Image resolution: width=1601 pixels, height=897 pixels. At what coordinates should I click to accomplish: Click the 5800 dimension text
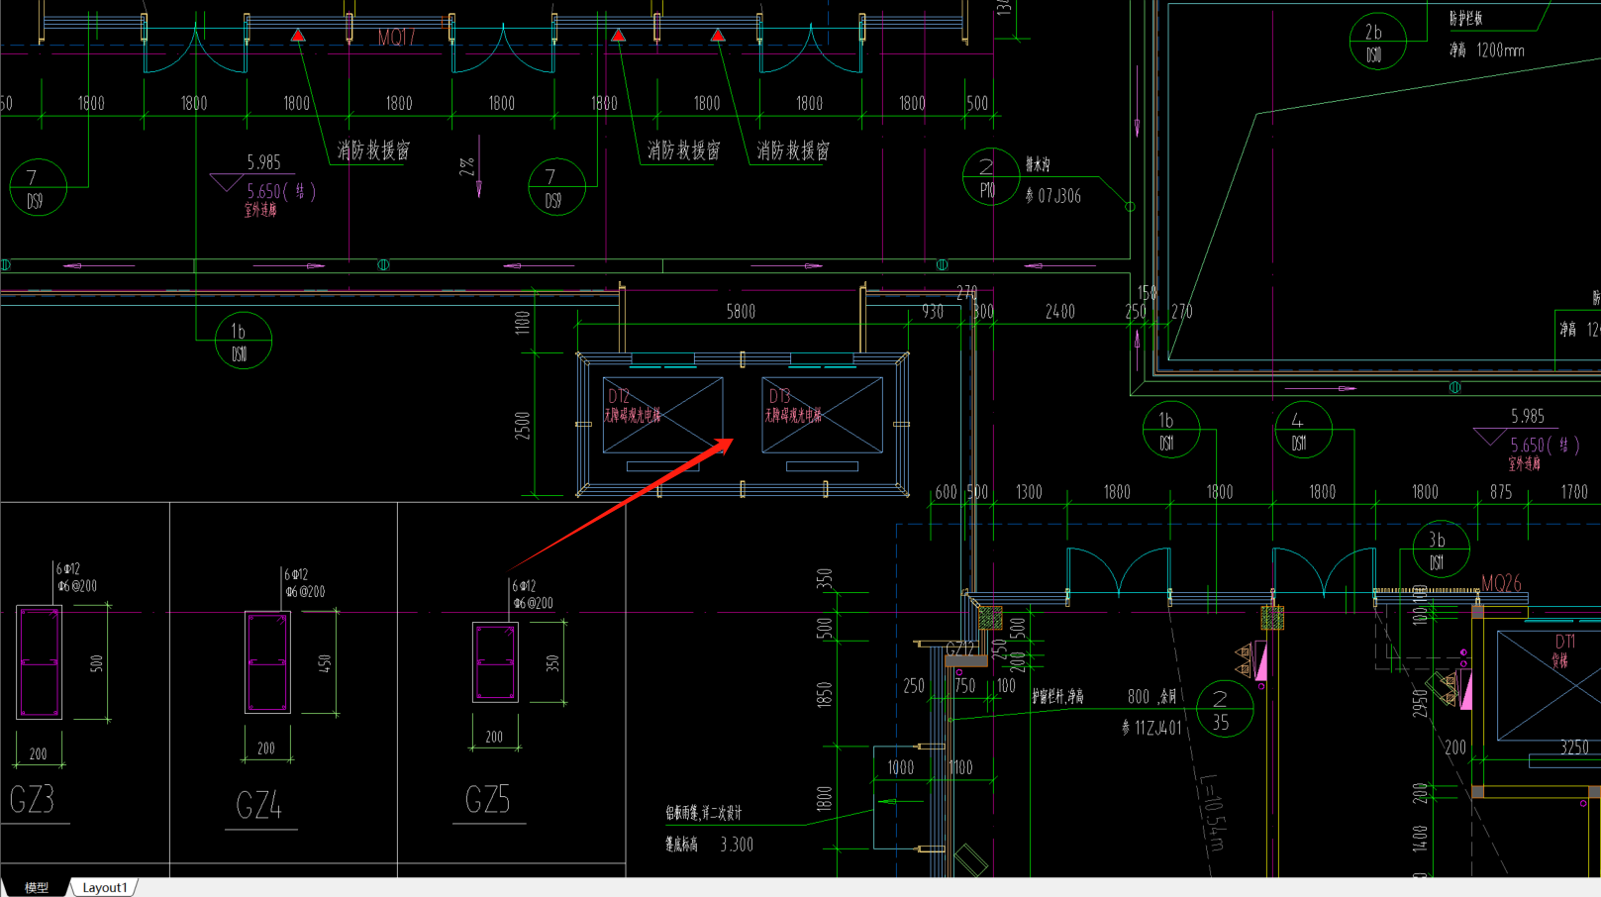point(741,312)
